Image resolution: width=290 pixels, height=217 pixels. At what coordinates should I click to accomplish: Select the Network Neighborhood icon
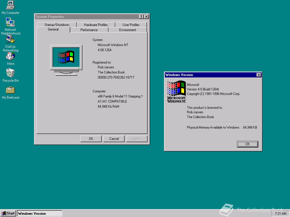(10, 22)
